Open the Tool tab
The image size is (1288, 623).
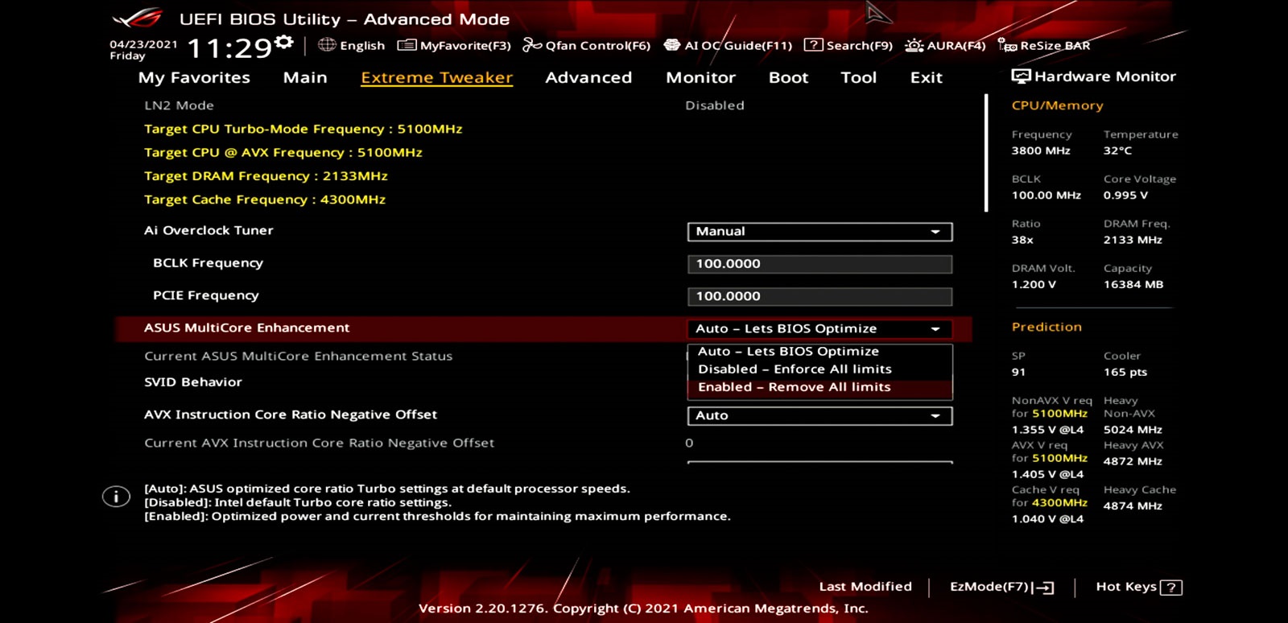(x=858, y=78)
